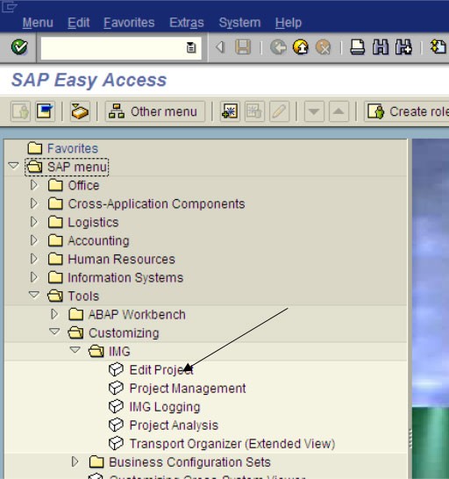Click the Print icon in toolbar
This screenshot has height=479, width=449.
point(358,47)
